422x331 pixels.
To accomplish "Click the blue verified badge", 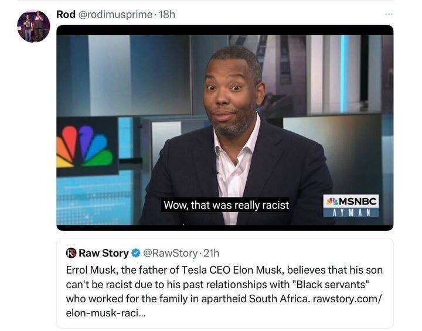I will pos(135,253).
